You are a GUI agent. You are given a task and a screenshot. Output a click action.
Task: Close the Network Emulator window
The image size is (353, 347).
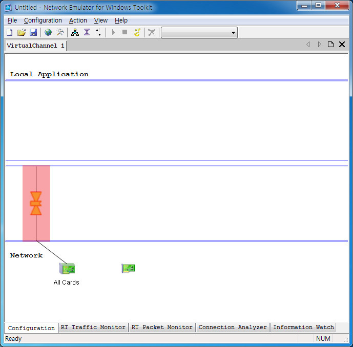click(x=337, y=6)
